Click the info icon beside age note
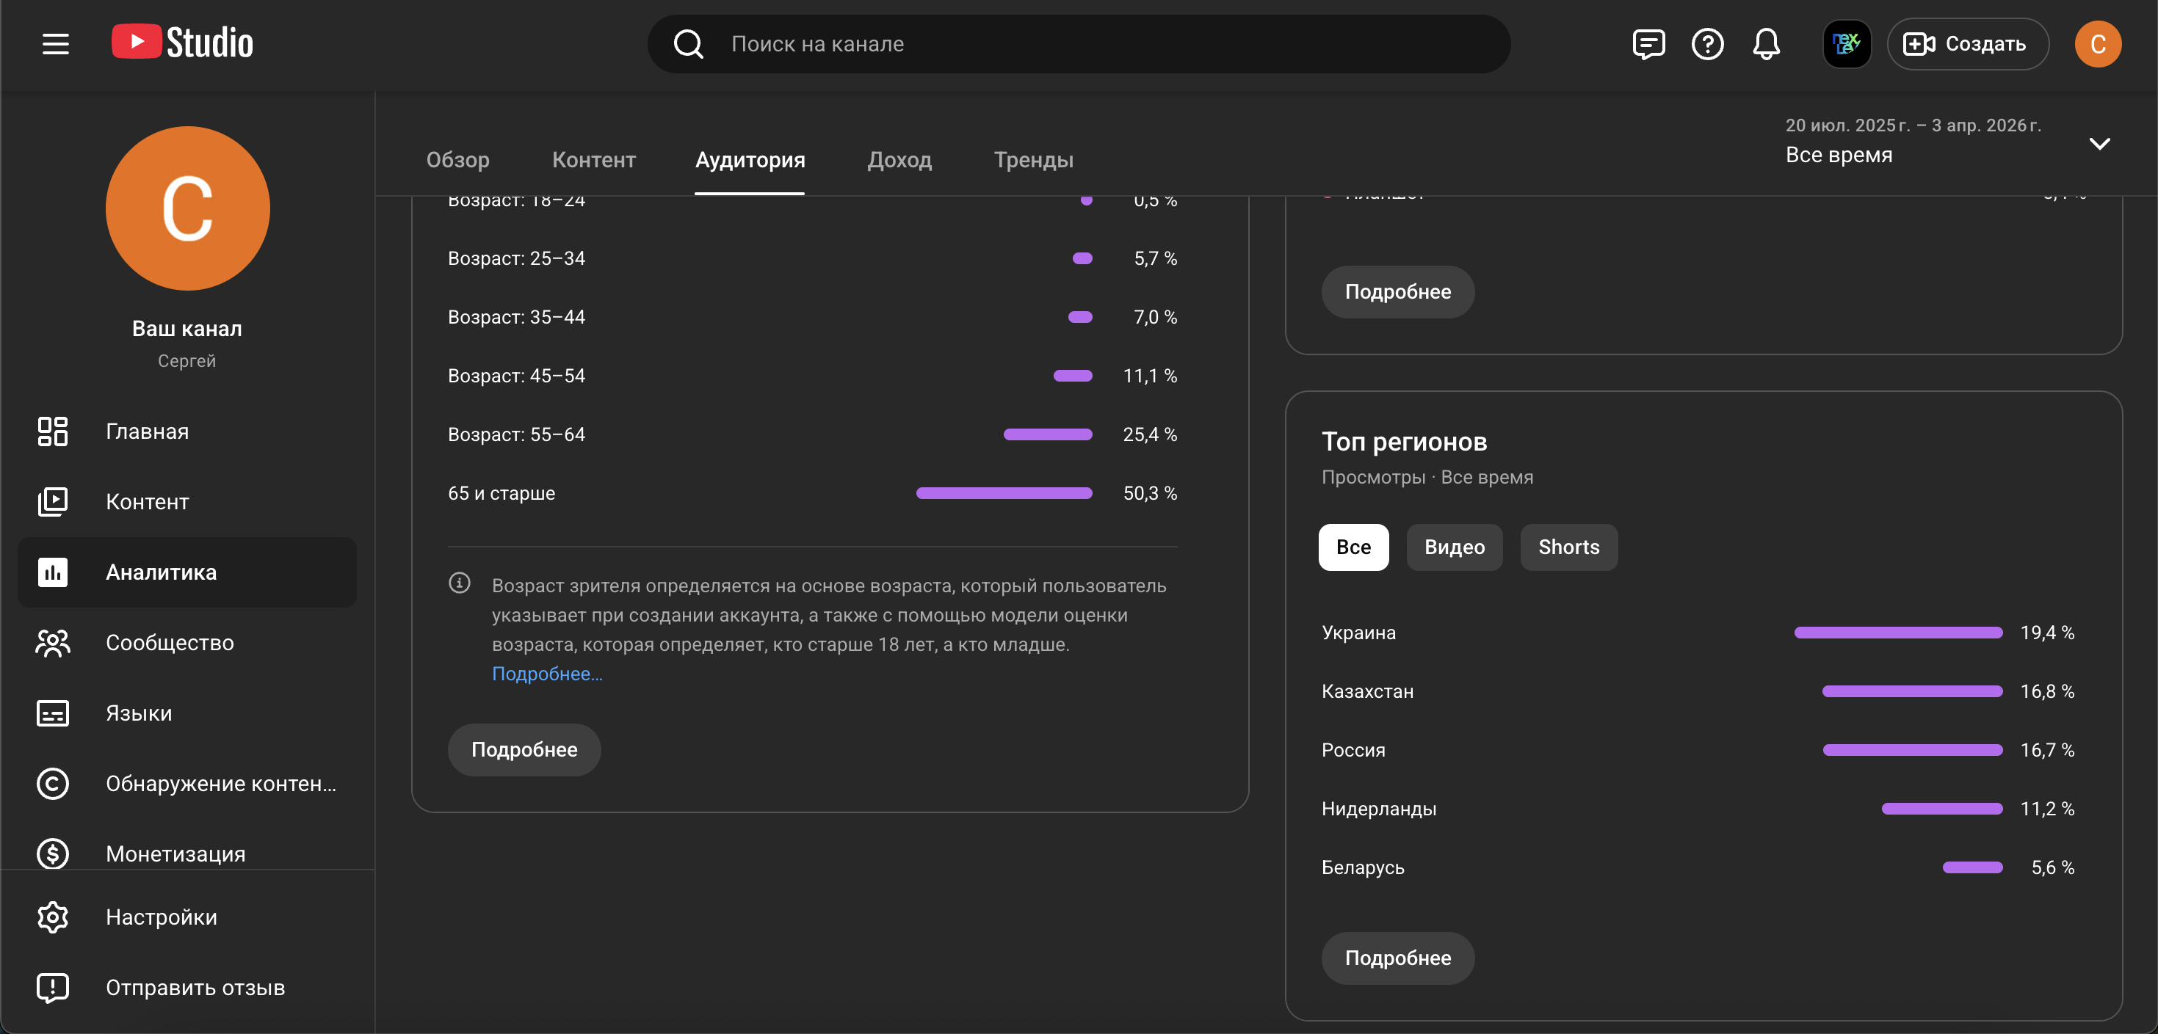This screenshot has height=1034, width=2158. click(459, 583)
